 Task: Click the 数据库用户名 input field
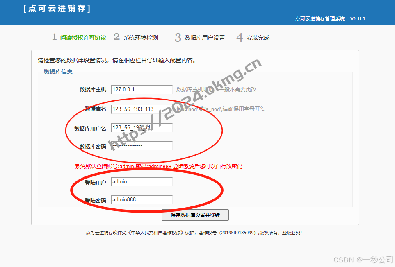[x=142, y=127]
